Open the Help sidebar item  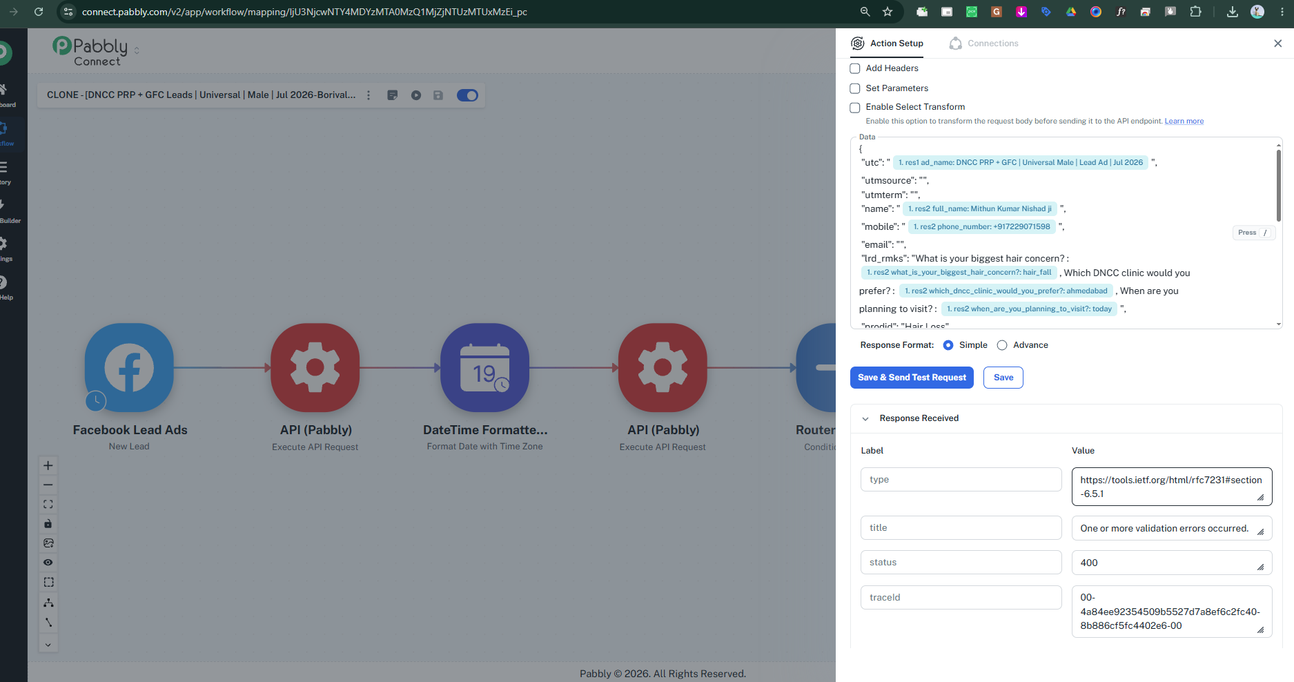coord(6,289)
